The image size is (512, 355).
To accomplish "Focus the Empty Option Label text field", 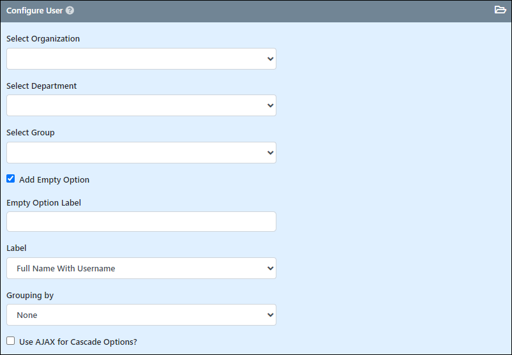I will pos(141,222).
